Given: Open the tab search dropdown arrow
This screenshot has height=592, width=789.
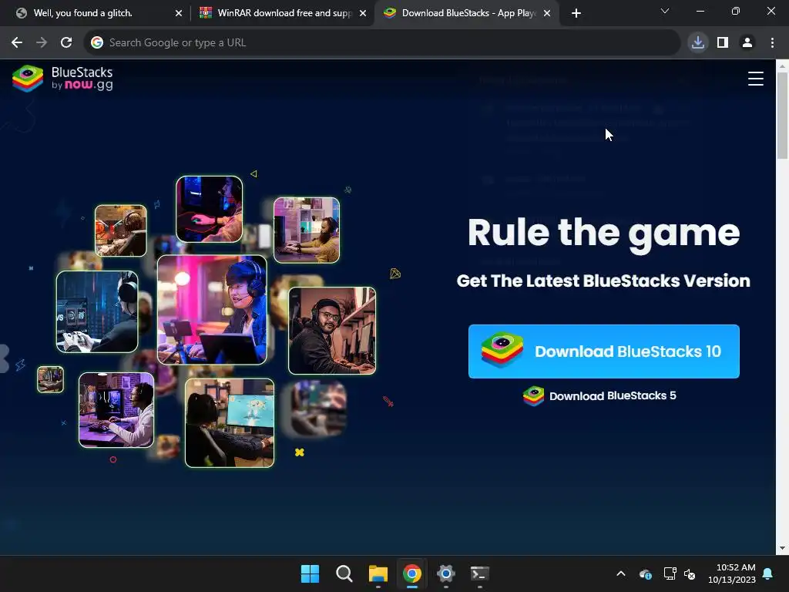Looking at the screenshot, I should pyautogui.click(x=665, y=11).
